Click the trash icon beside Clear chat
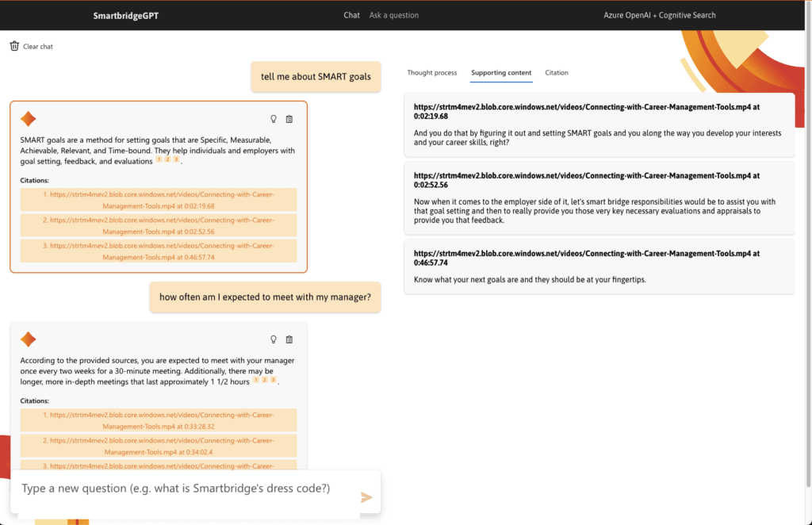Screen dimensions: 812x525 point(14,46)
